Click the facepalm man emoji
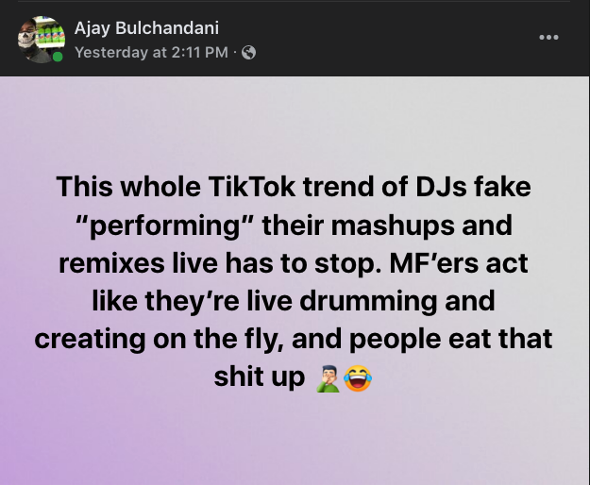Viewport: 590px width, 485px height. click(329, 378)
